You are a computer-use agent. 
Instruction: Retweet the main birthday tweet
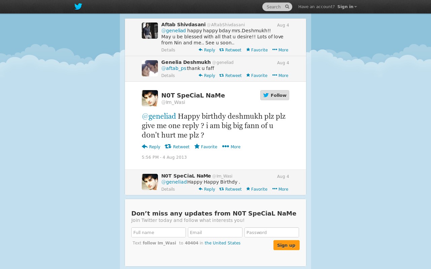177,147
